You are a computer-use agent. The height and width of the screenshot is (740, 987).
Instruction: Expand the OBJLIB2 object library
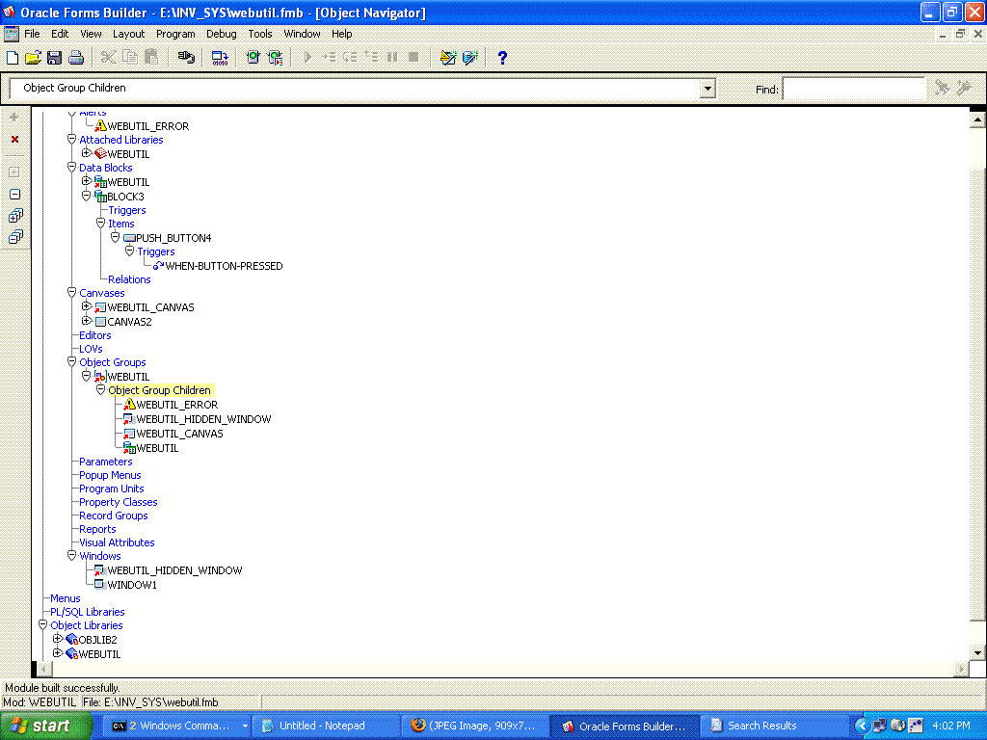tap(57, 639)
